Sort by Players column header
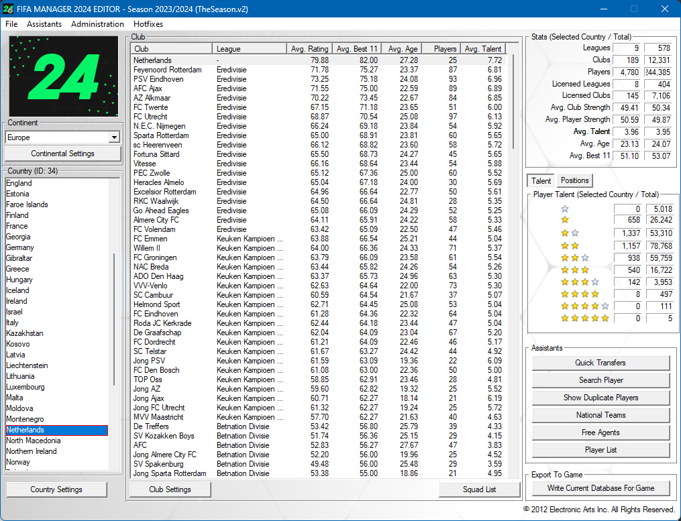 pos(441,49)
